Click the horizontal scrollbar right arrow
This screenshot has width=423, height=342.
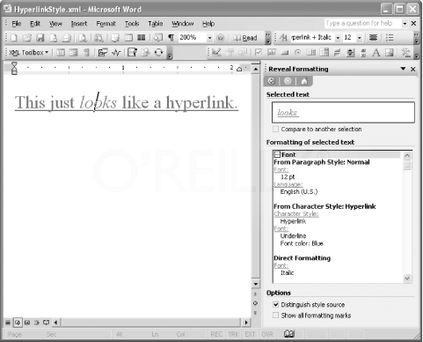pyautogui.click(x=246, y=323)
